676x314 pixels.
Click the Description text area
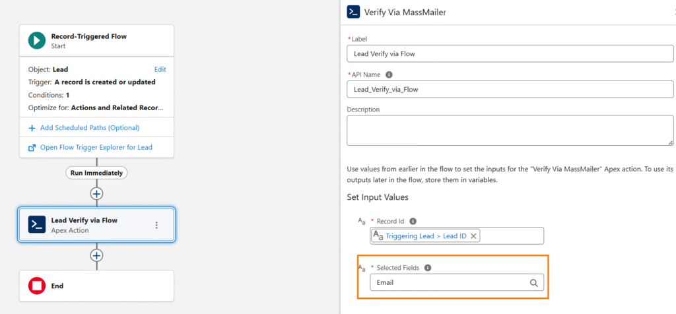tap(510, 131)
